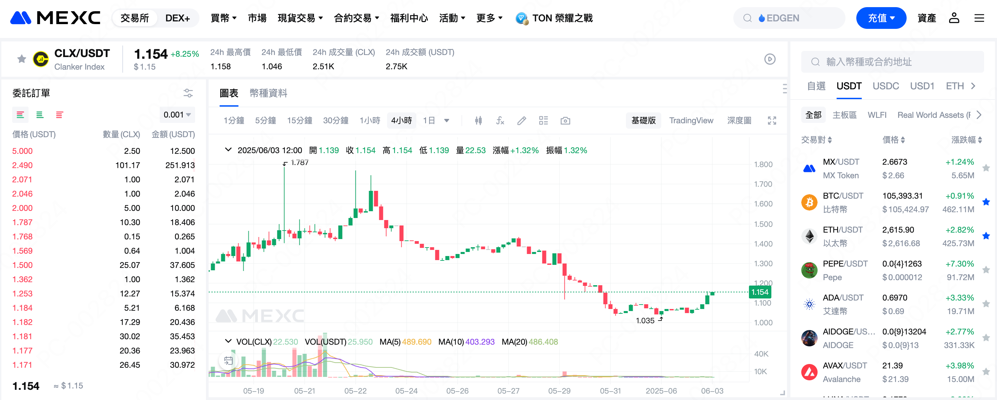Image resolution: width=997 pixels, height=400 pixels.
Task: Expand chart to fullscreen icon
Action: pos(772,121)
